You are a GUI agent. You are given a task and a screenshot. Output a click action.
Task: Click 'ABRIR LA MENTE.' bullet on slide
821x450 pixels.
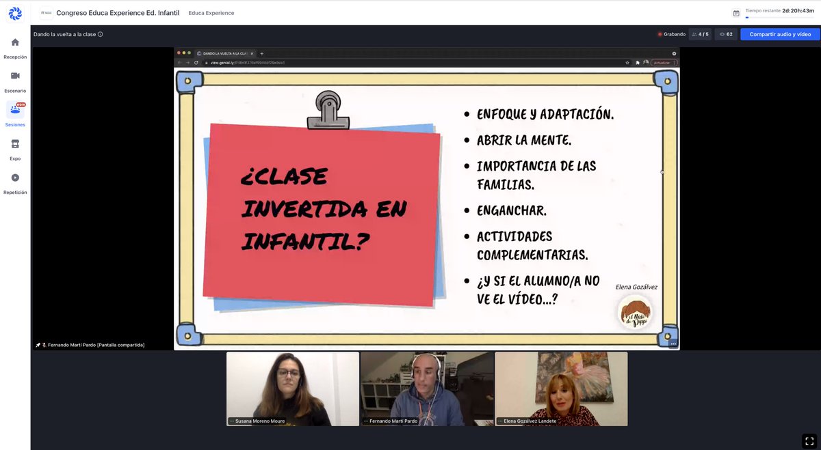(524, 140)
